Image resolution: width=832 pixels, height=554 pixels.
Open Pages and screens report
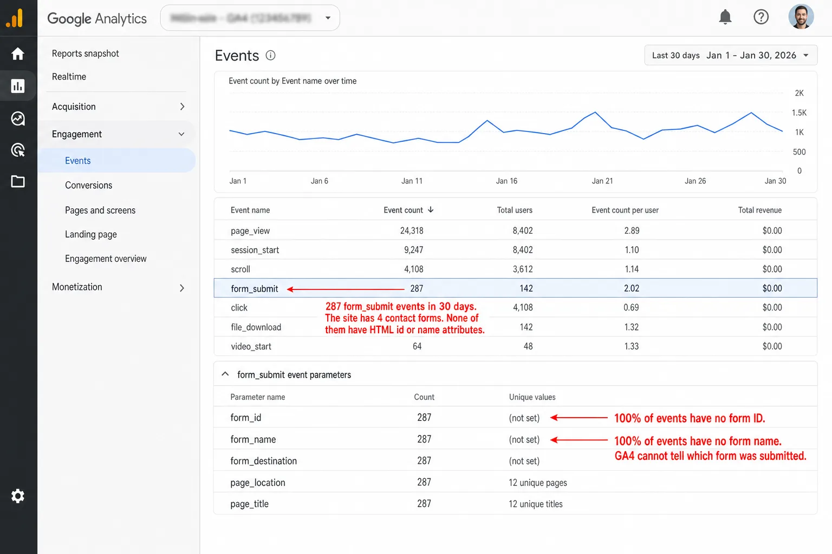(x=100, y=210)
